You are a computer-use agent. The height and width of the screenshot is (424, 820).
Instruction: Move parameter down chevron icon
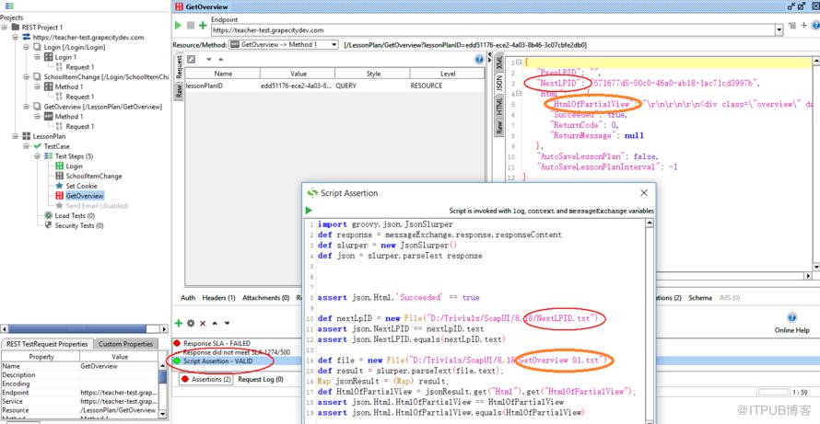click(208, 60)
